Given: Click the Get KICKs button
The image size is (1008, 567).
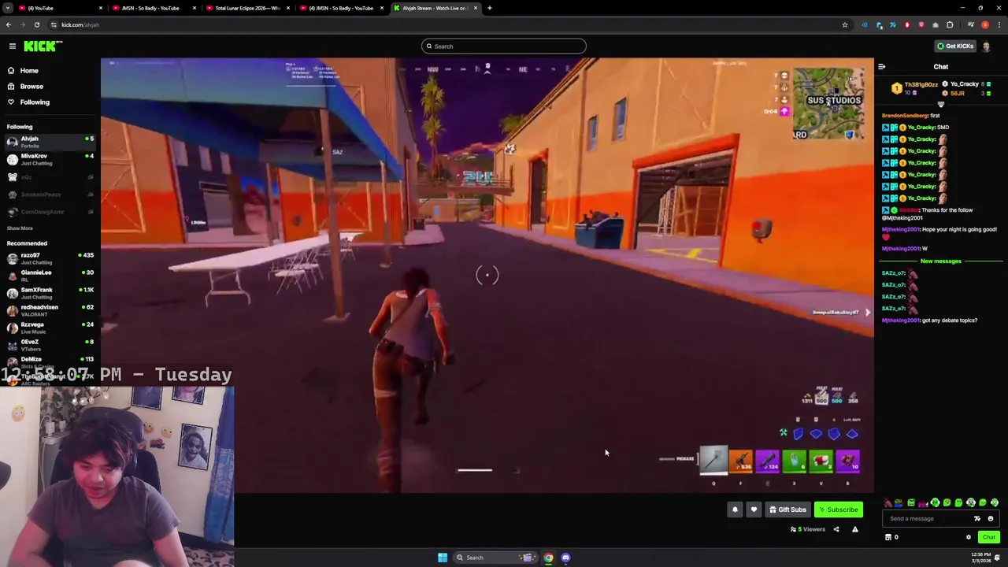Looking at the screenshot, I should click(954, 46).
